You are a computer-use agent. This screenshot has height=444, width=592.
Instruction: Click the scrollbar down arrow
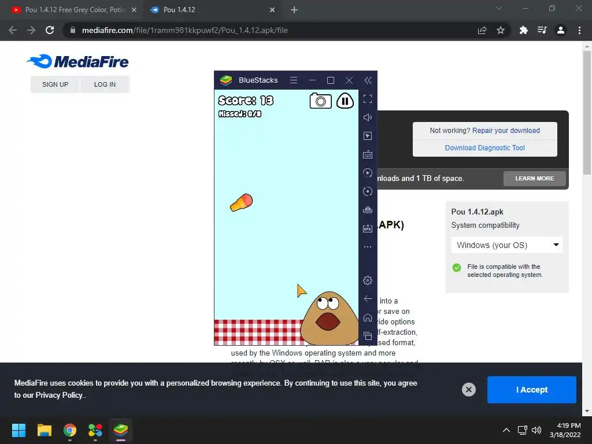tap(587, 411)
